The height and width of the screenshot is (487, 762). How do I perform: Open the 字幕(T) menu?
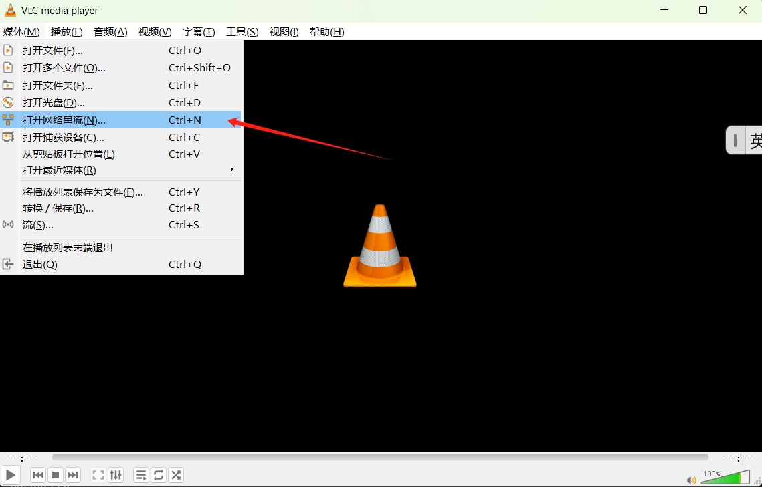point(199,32)
